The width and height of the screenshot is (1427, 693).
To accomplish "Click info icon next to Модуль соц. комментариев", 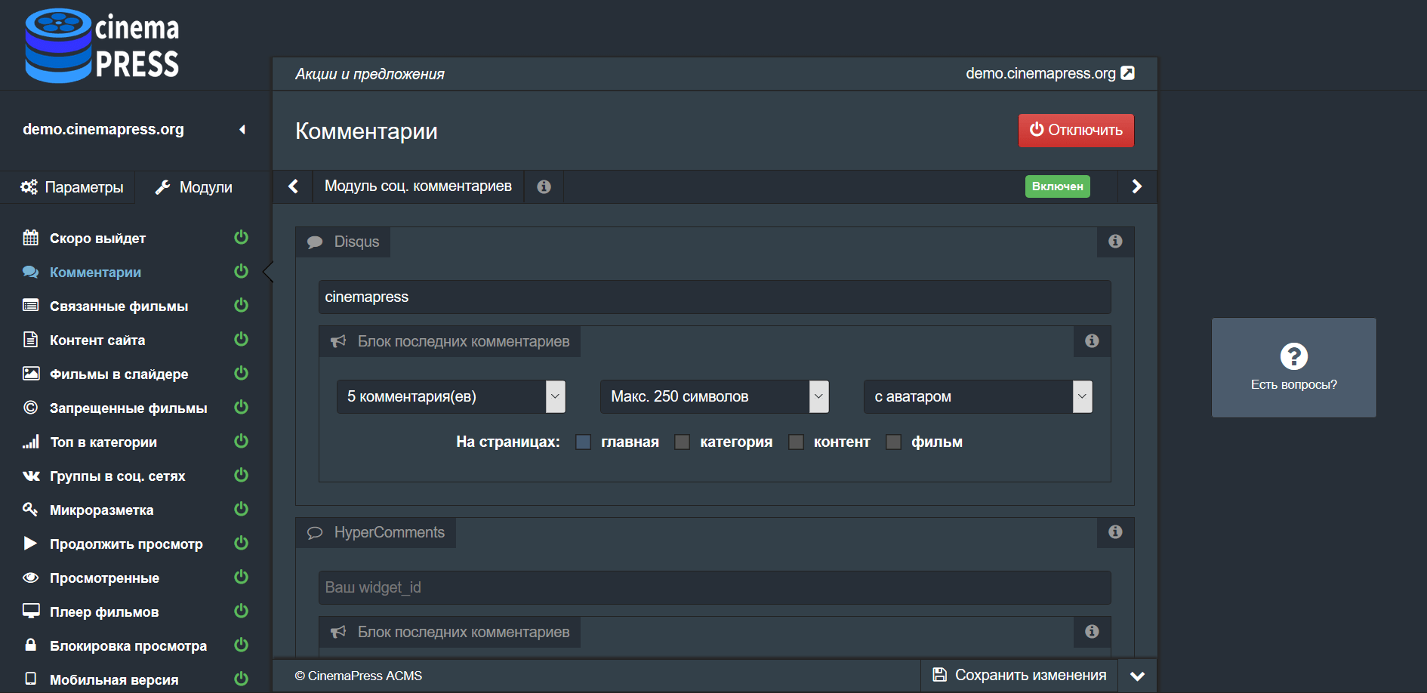I will click(544, 186).
